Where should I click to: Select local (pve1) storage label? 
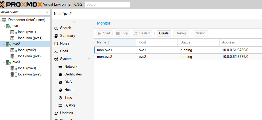[27, 32]
